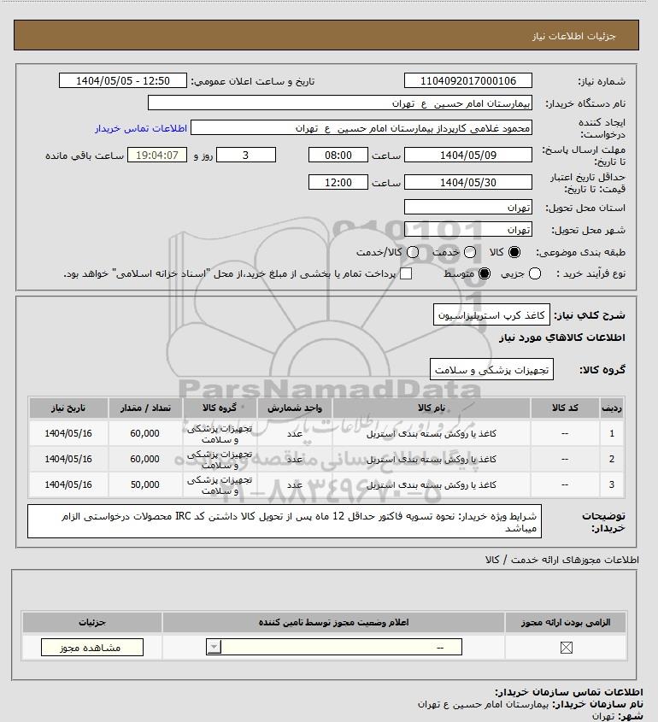Click product name in row 3
The height and width of the screenshot is (722, 658).
(x=432, y=484)
